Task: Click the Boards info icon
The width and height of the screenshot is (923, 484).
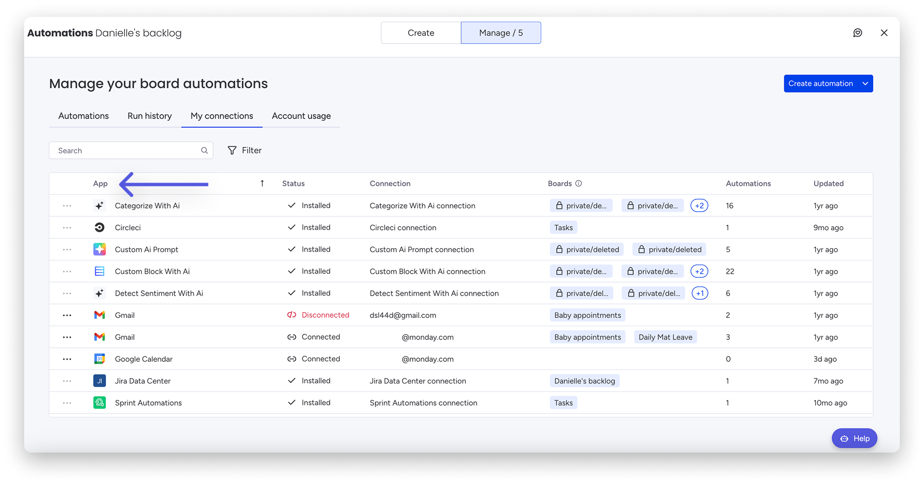Action: tap(578, 184)
